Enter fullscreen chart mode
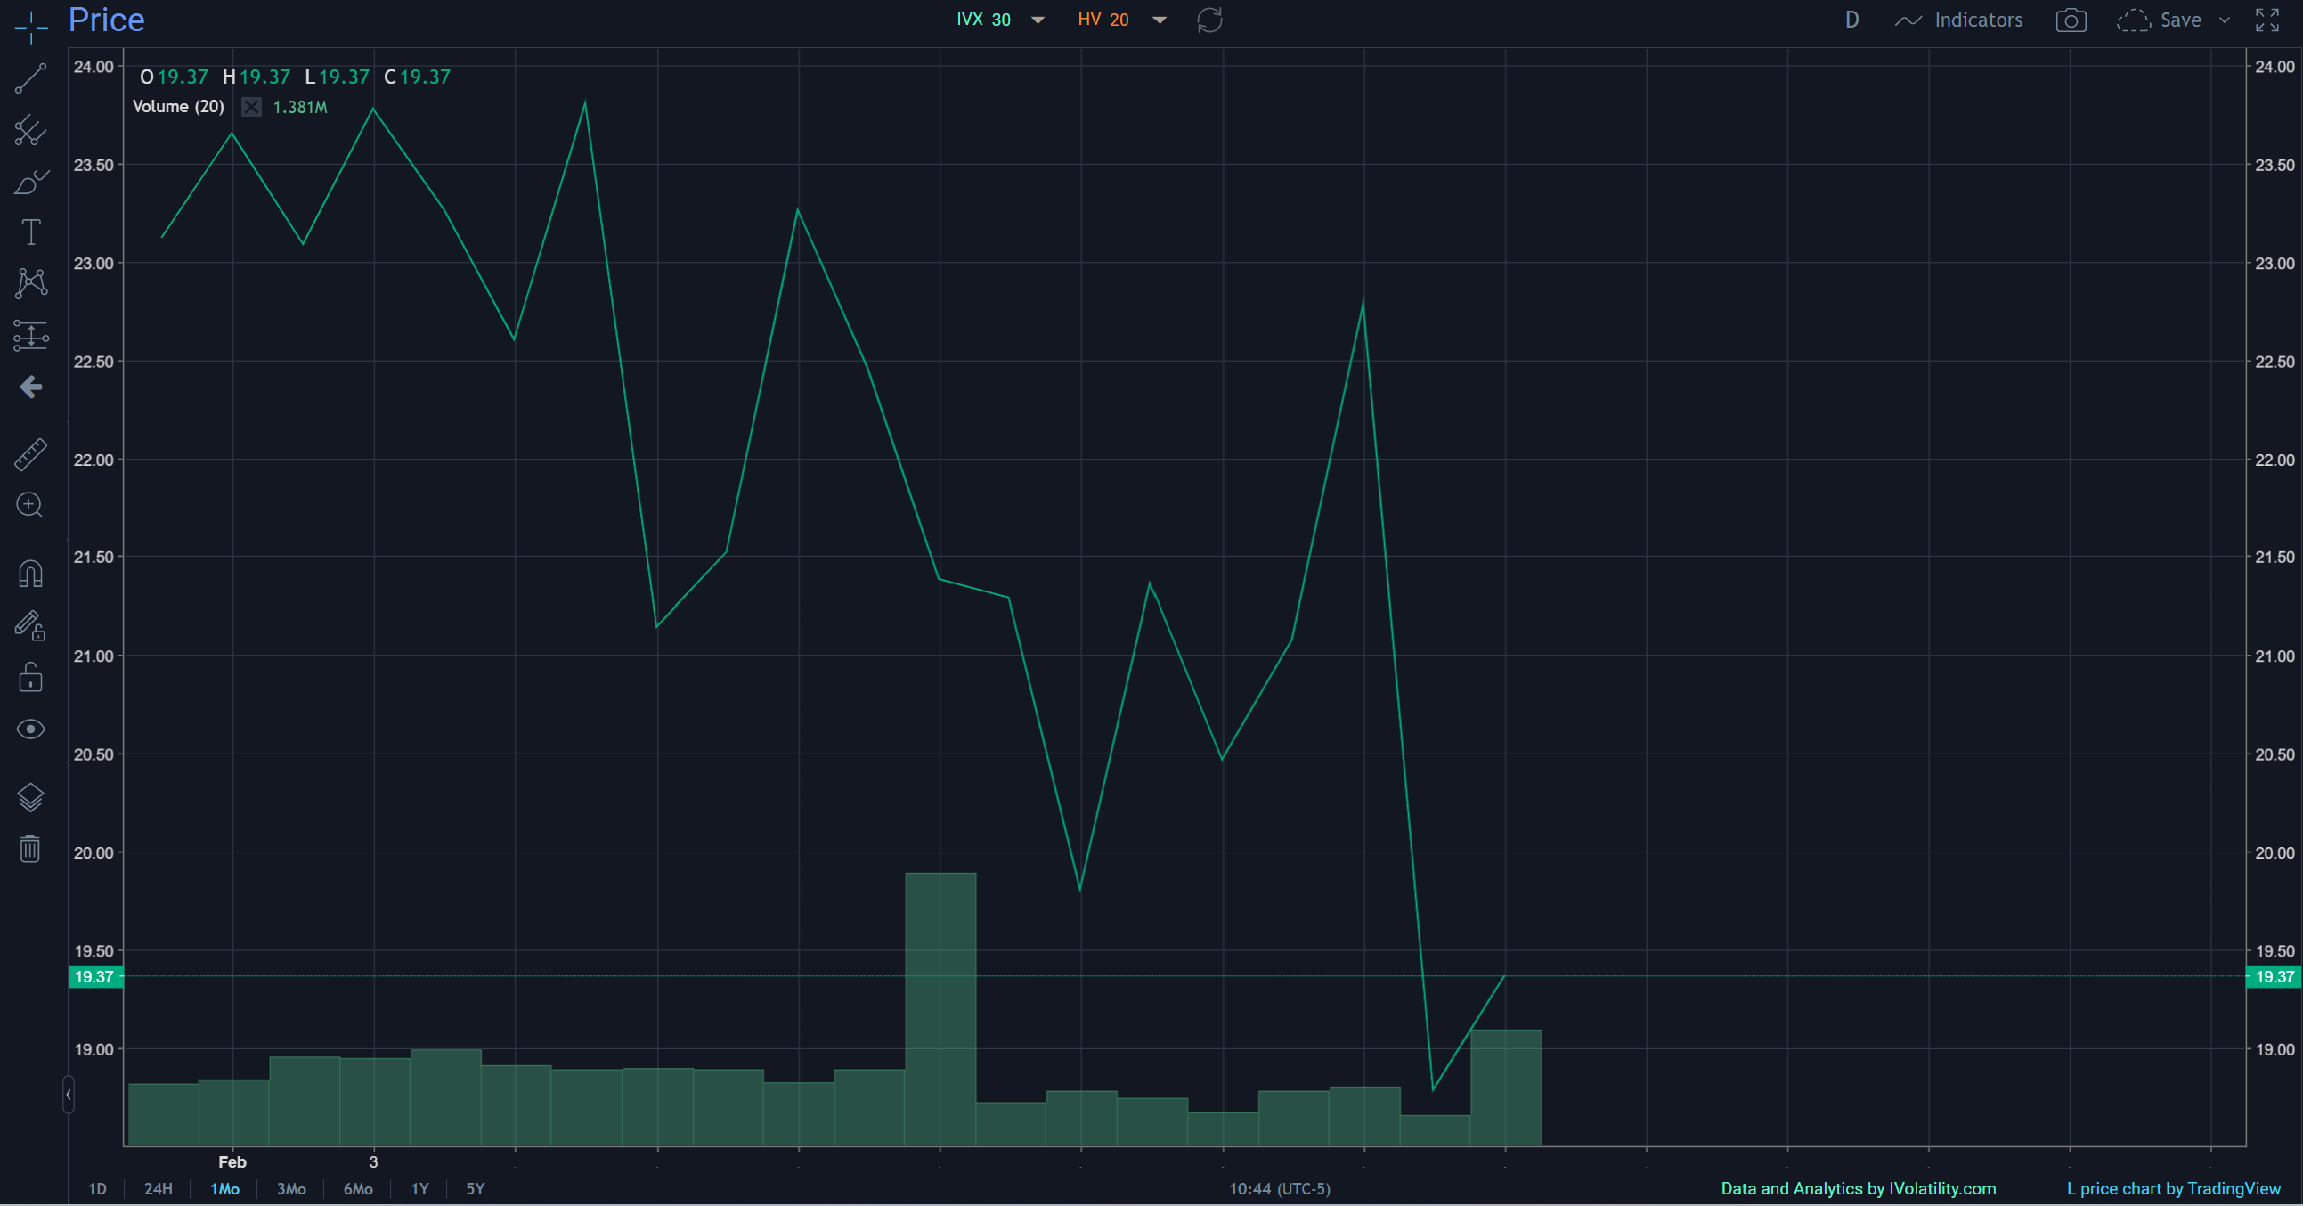 point(2267,20)
